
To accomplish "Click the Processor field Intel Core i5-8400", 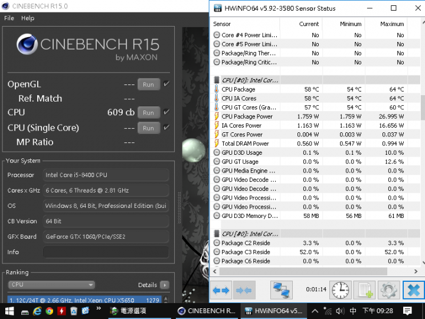I will 106,175.
